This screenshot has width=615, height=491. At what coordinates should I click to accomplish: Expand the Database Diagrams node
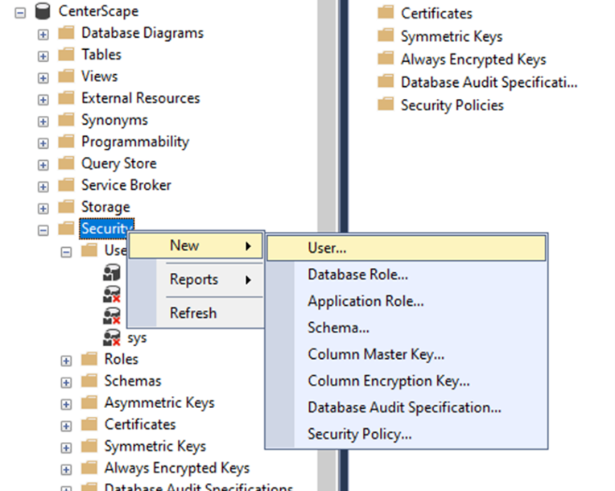[x=43, y=34]
